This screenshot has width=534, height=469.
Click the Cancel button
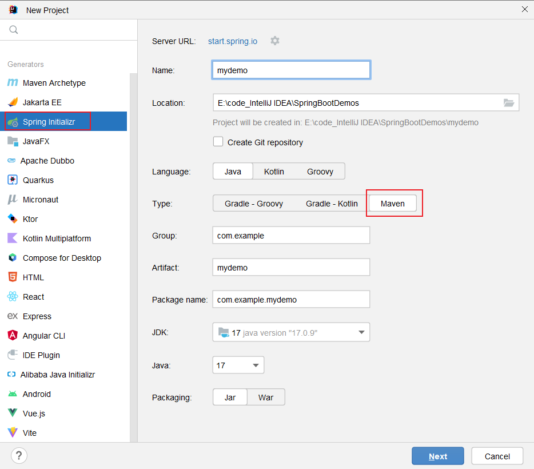pyautogui.click(x=497, y=456)
